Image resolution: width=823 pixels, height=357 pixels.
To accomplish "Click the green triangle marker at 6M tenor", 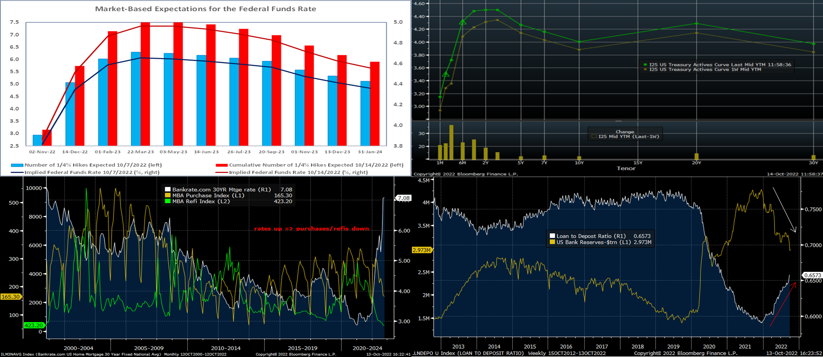I will [463, 22].
